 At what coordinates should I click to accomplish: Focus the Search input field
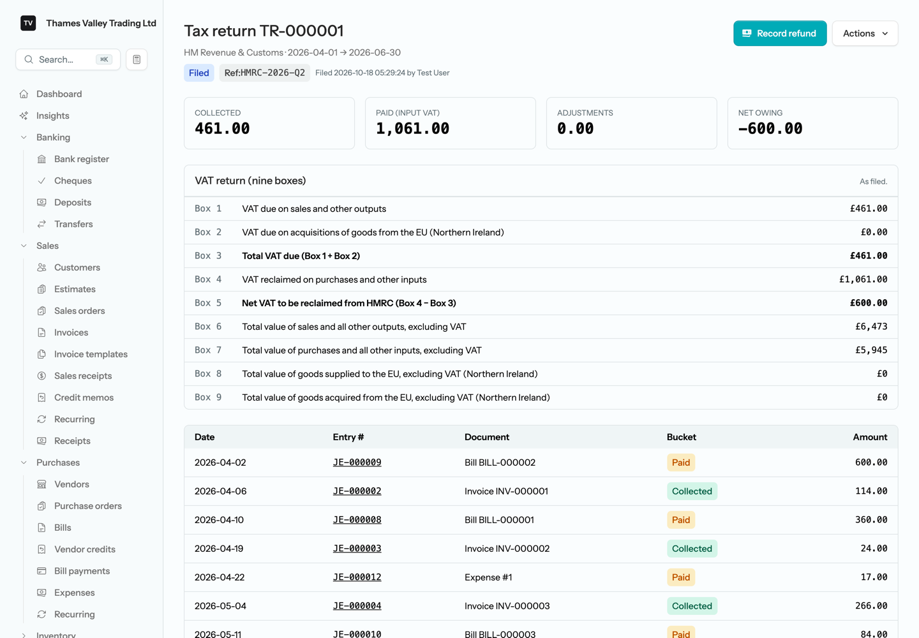[68, 59]
